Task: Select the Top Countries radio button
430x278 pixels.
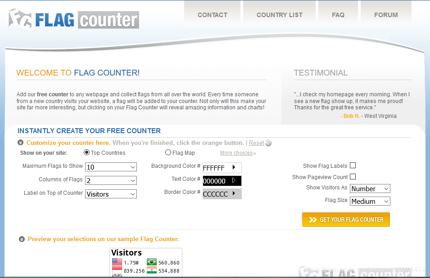Action: [x=87, y=152]
